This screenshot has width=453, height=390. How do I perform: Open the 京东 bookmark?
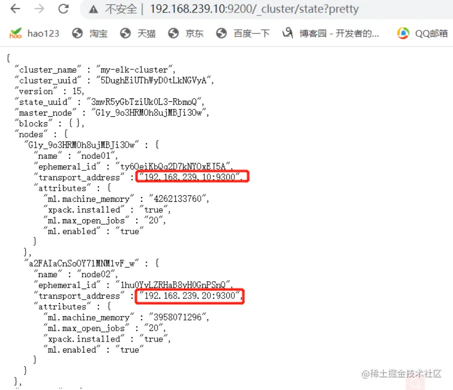pyautogui.click(x=186, y=33)
